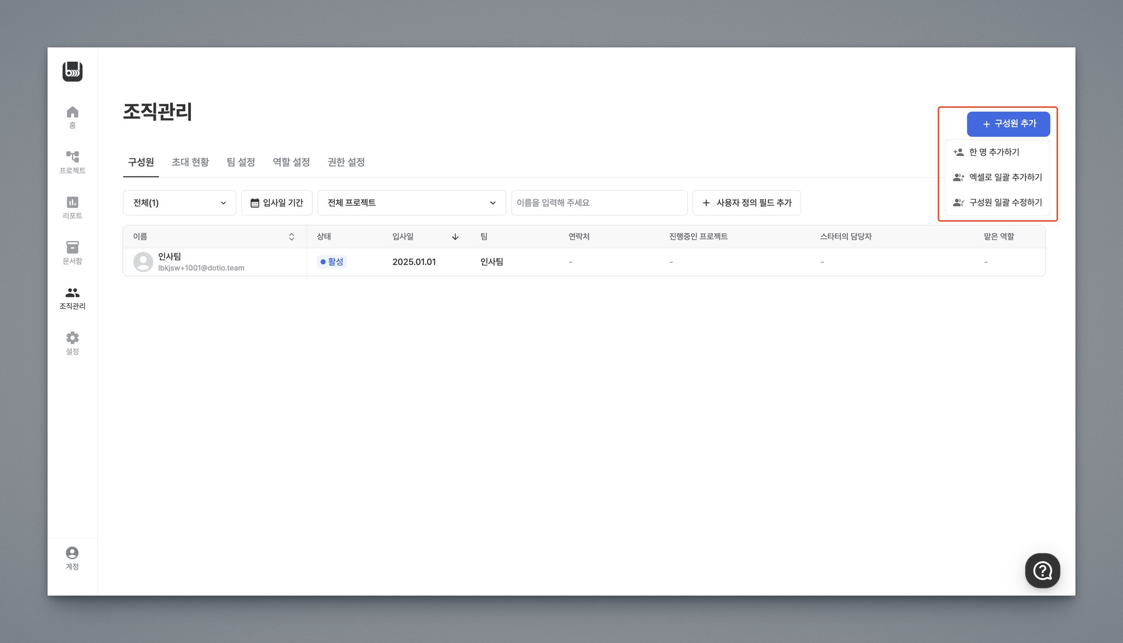Toggle 입사일 column sort arrow
1123x643 pixels.
click(455, 237)
